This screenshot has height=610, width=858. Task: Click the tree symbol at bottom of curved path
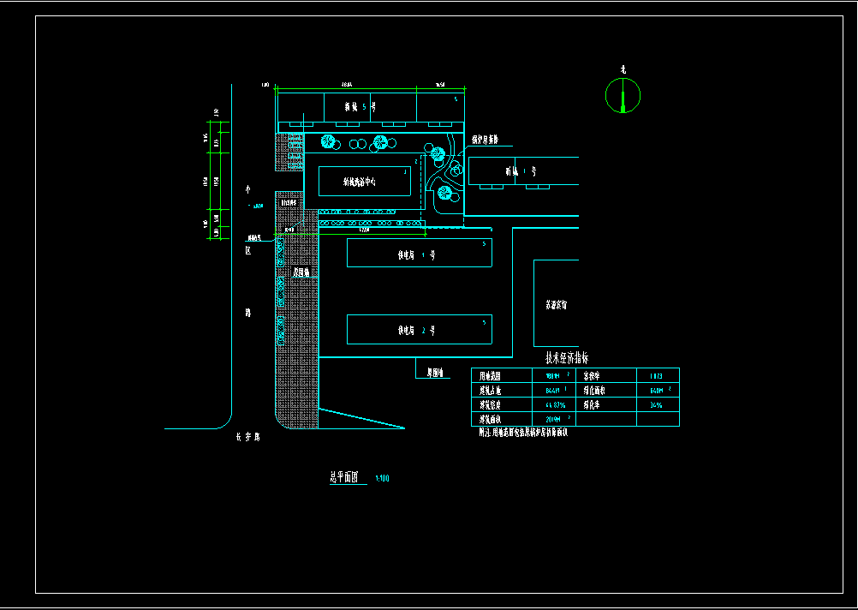pyautogui.click(x=444, y=193)
